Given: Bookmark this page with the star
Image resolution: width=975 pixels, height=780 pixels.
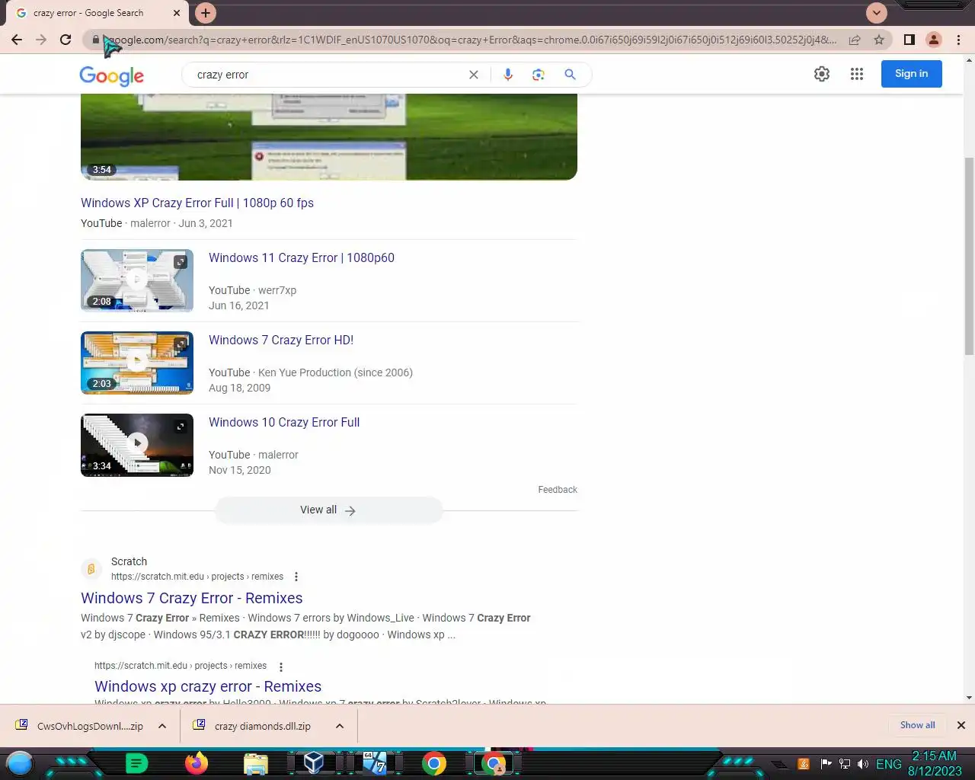Looking at the screenshot, I should coord(879,40).
